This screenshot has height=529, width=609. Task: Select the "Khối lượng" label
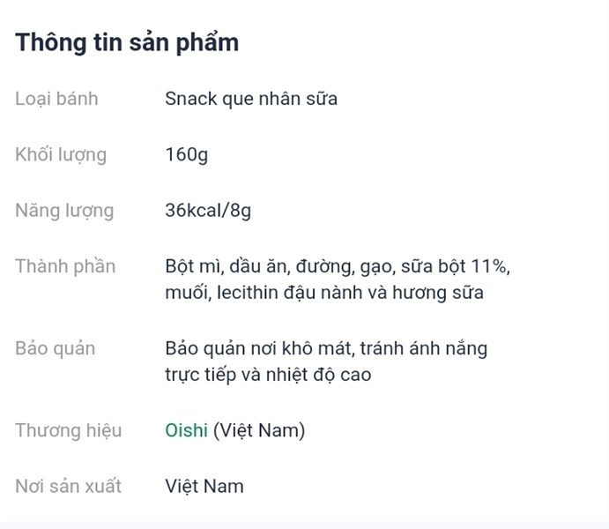click(61, 155)
